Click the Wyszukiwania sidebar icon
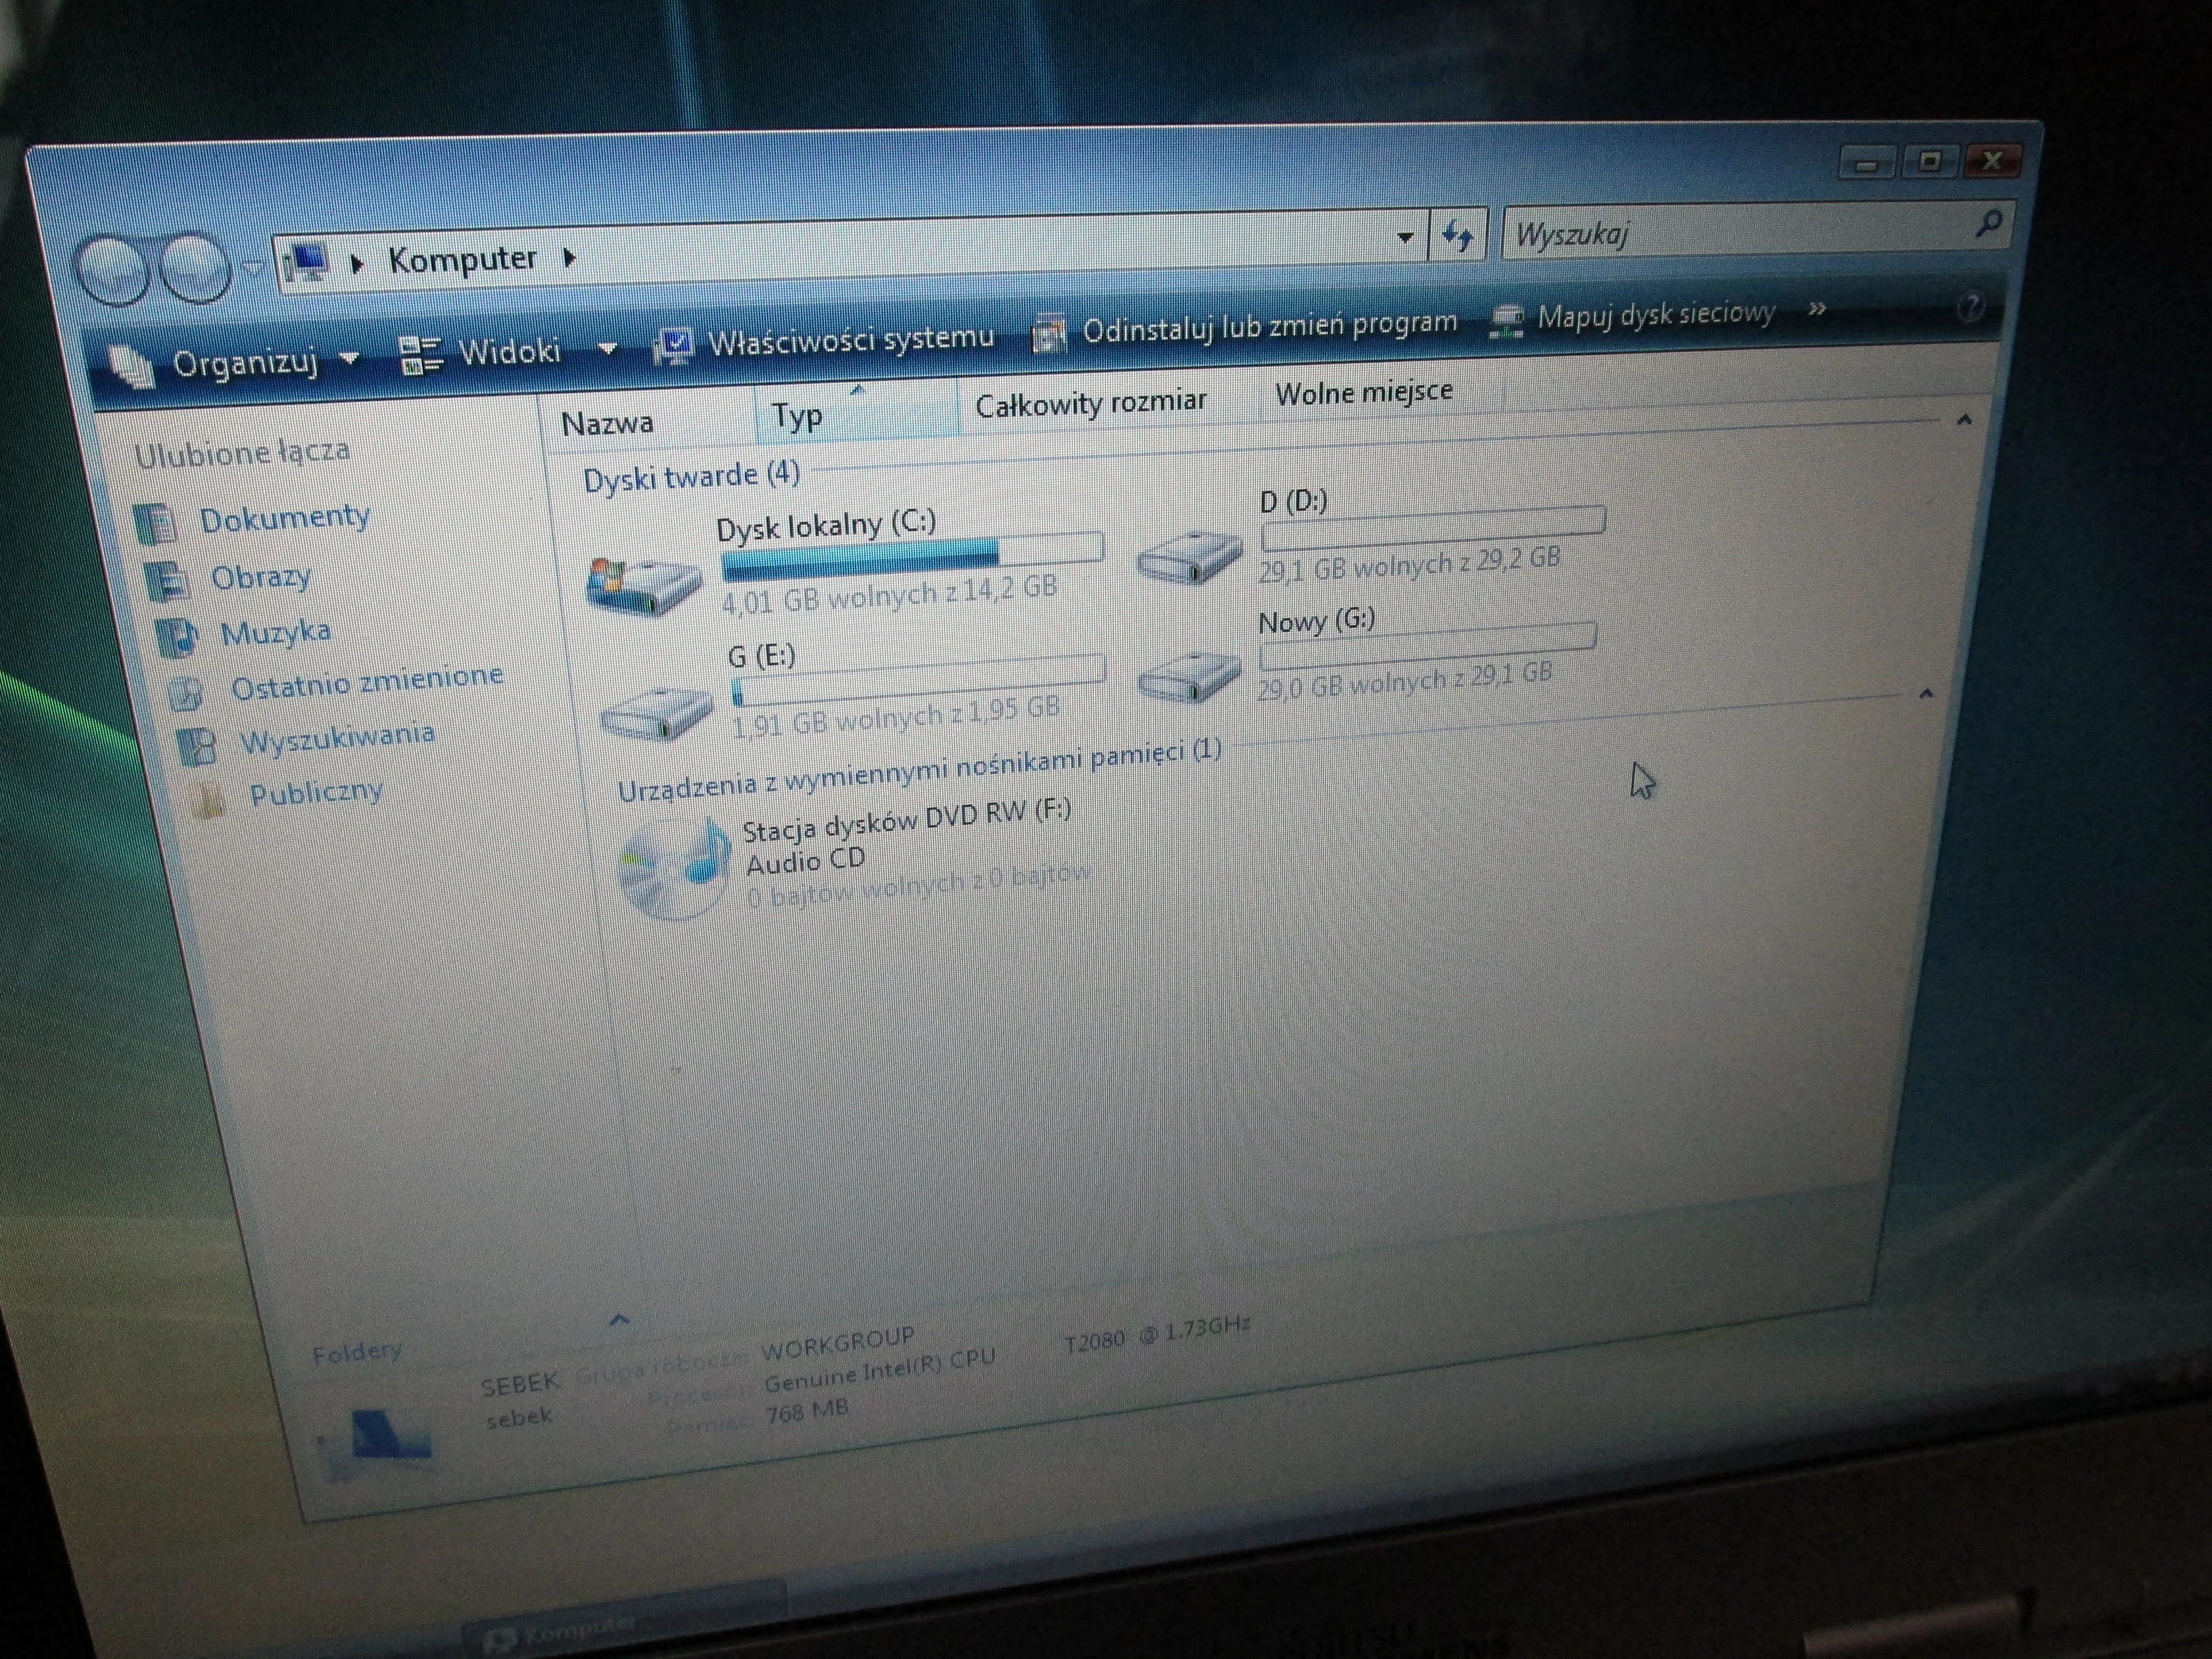Screen dimensions: 2212x1659 [196, 746]
